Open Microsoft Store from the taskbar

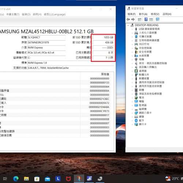pos(37,179)
